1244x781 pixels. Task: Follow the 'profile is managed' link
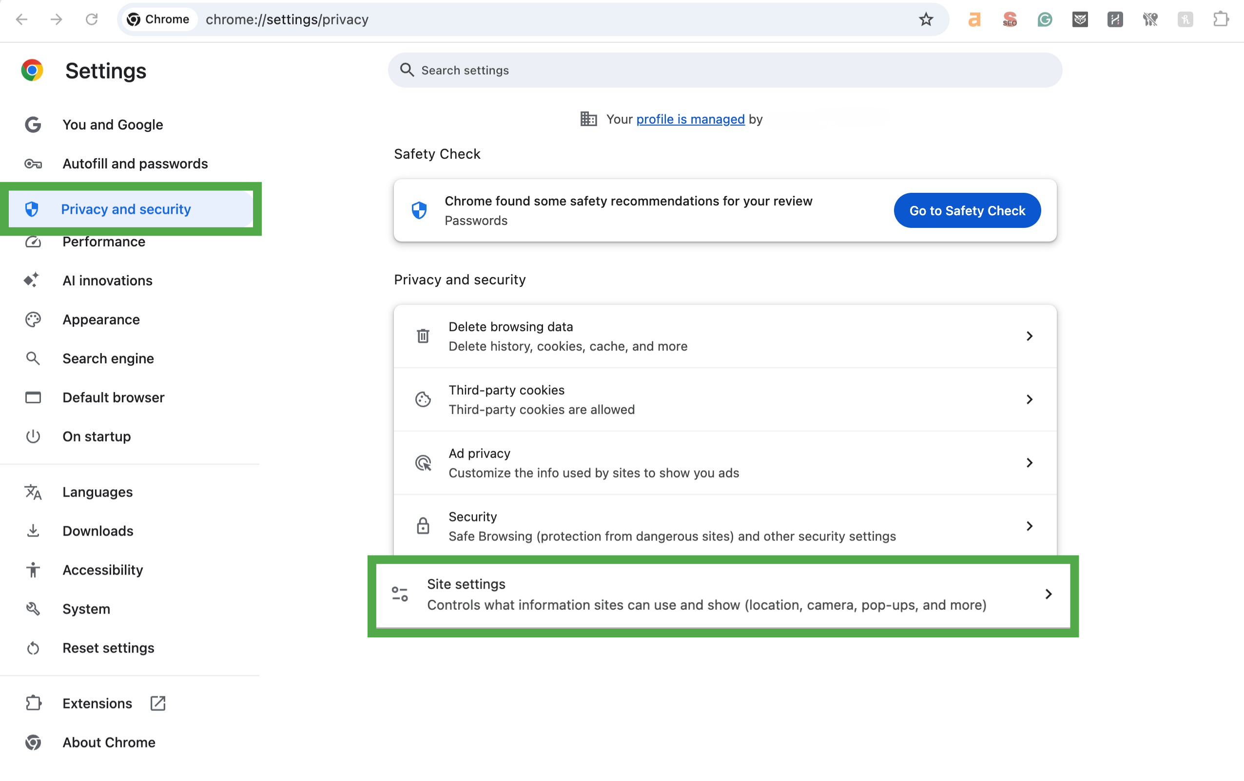pos(690,119)
